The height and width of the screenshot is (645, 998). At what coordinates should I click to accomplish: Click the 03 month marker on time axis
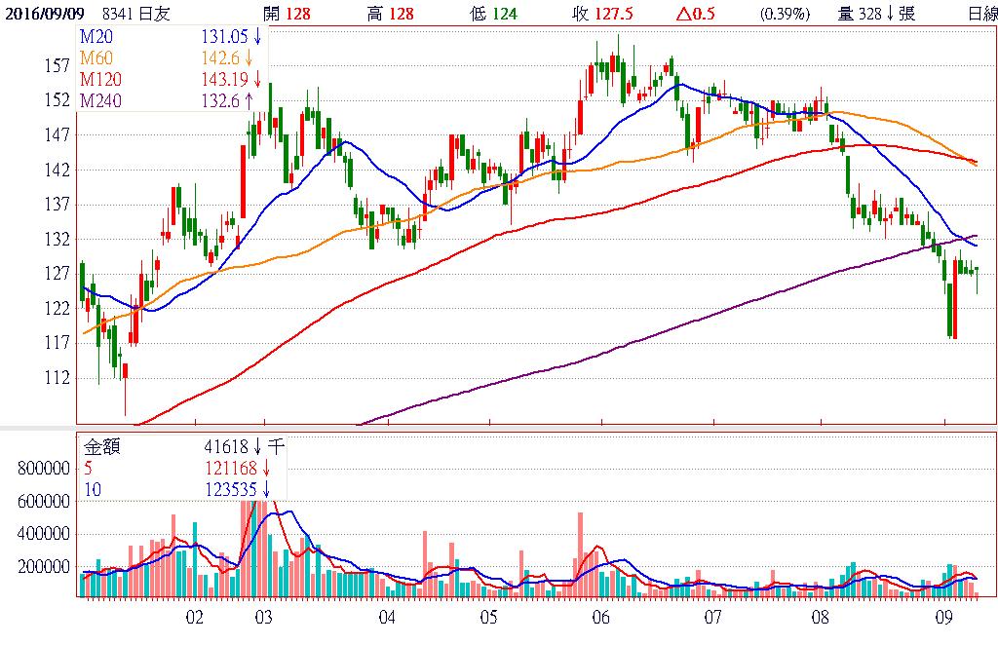point(262,618)
